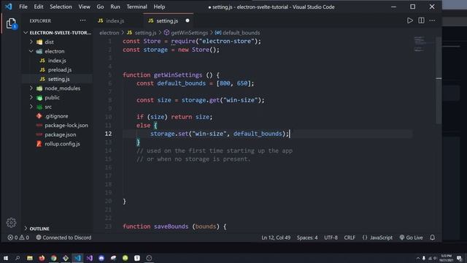Image resolution: width=467 pixels, height=263 pixels.
Task: Click electron breadcrumb segment
Action: coord(109,33)
